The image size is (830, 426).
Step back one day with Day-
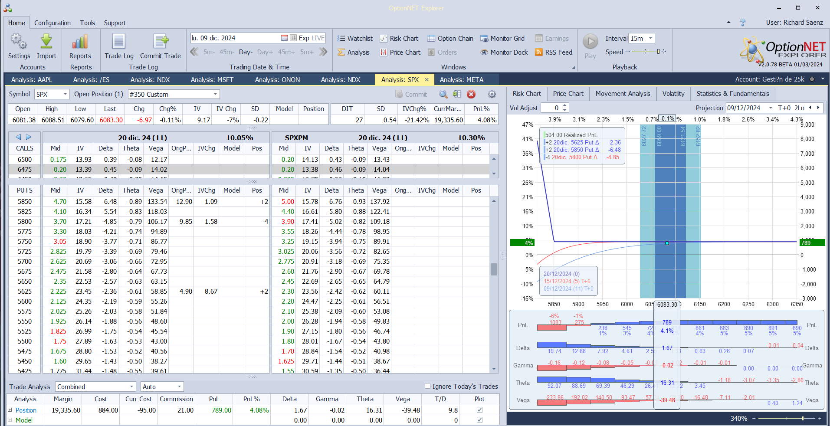pos(246,52)
